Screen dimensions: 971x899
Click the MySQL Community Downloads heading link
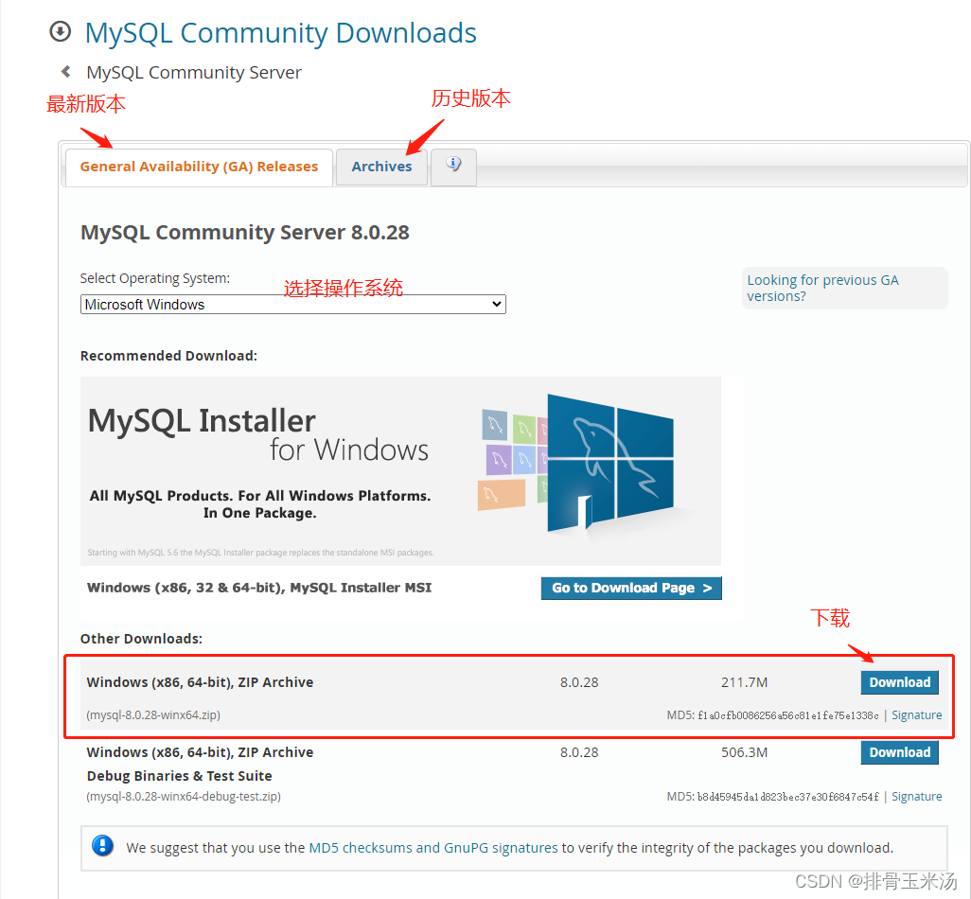(x=280, y=33)
